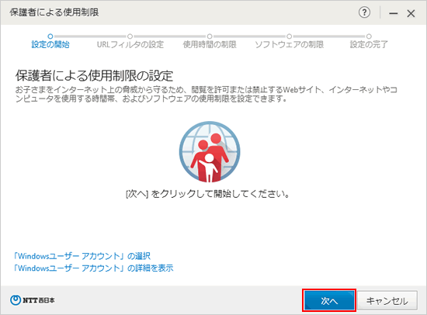Close the 保護者による使用制限 dialog
Image resolution: width=427 pixels, height=315 pixels.
[411, 13]
